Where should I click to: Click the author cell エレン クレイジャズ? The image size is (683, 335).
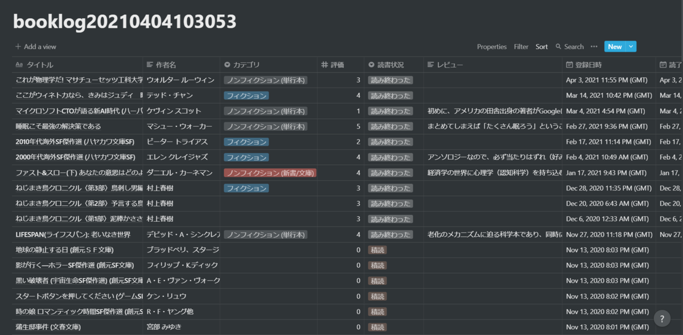[182, 157]
